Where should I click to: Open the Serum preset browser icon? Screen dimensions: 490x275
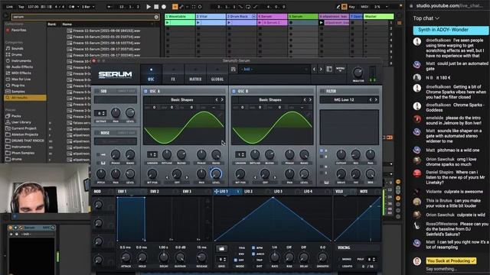329,70
